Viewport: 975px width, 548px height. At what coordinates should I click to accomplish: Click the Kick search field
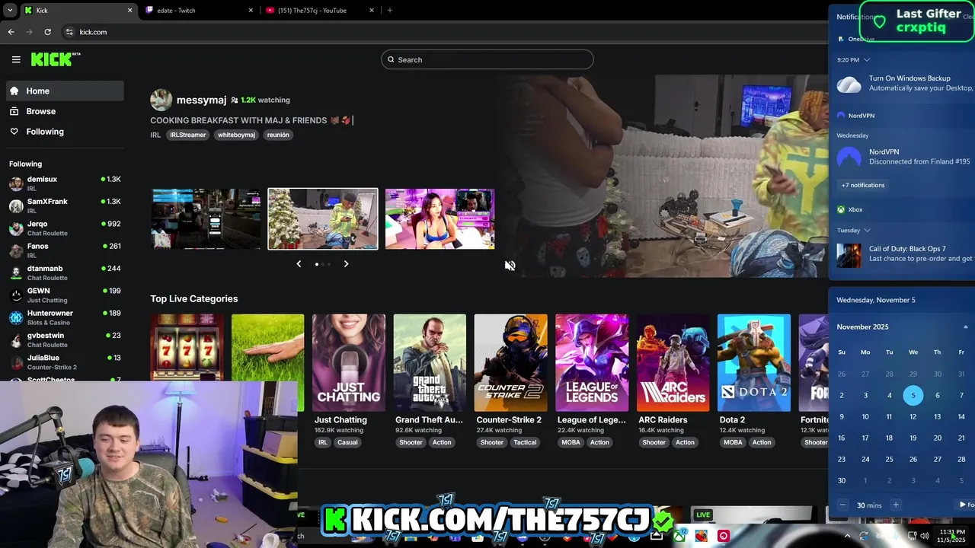pyautogui.click(x=487, y=59)
